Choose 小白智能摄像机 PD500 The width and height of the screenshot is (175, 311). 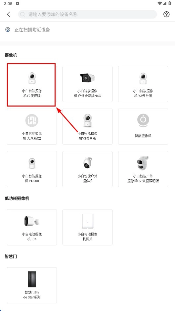click(x=32, y=169)
